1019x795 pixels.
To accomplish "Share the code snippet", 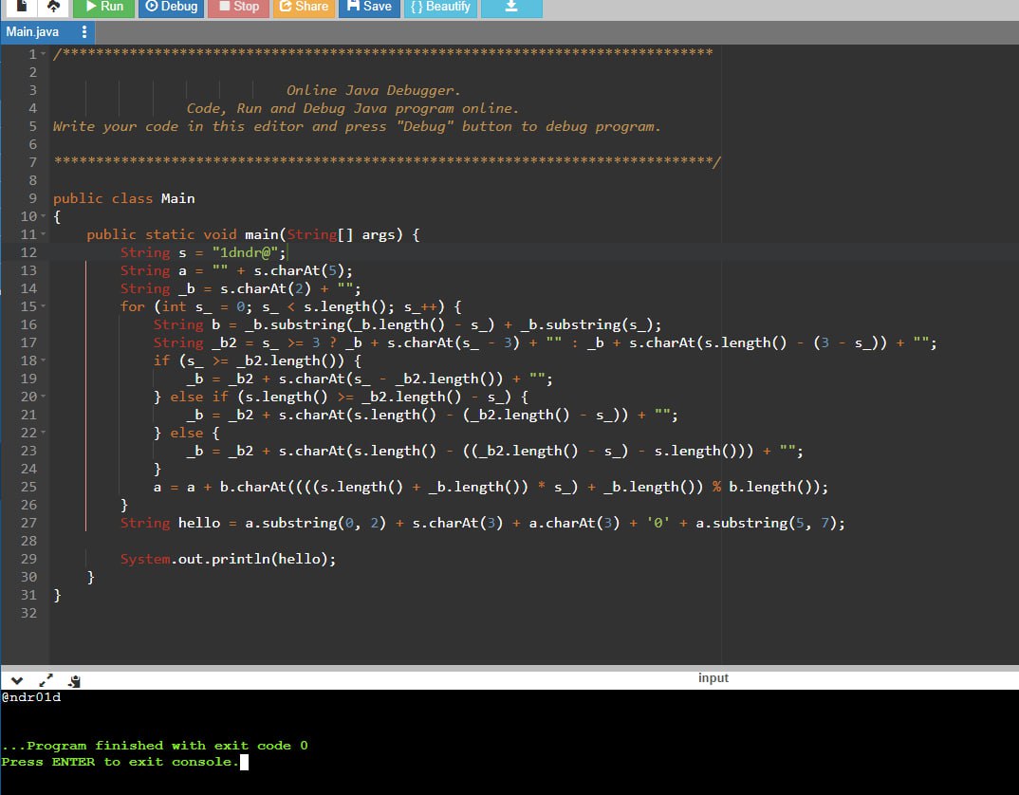I will tap(304, 7).
